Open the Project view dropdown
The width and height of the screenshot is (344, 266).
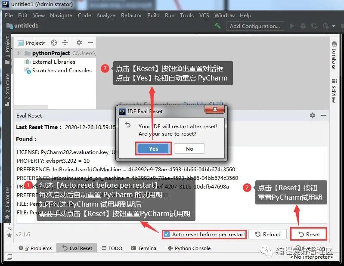(x=31, y=43)
